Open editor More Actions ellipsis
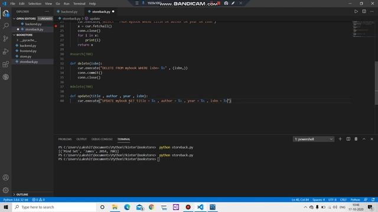378x212 pixels. pyautogui.click(x=372, y=12)
